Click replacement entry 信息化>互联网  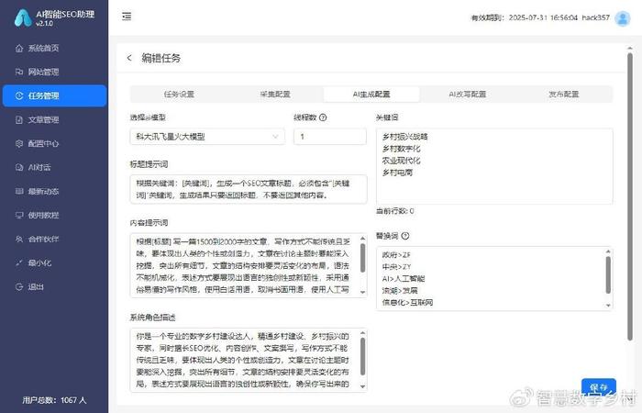407,302
